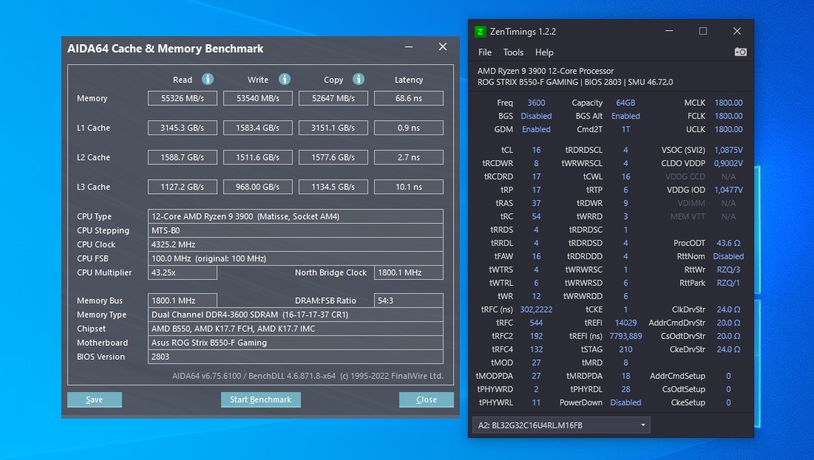Screen dimensions: 814x460
Task: Click the CPU Clock 4325.2 MHz field
Action: [x=296, y=244]
